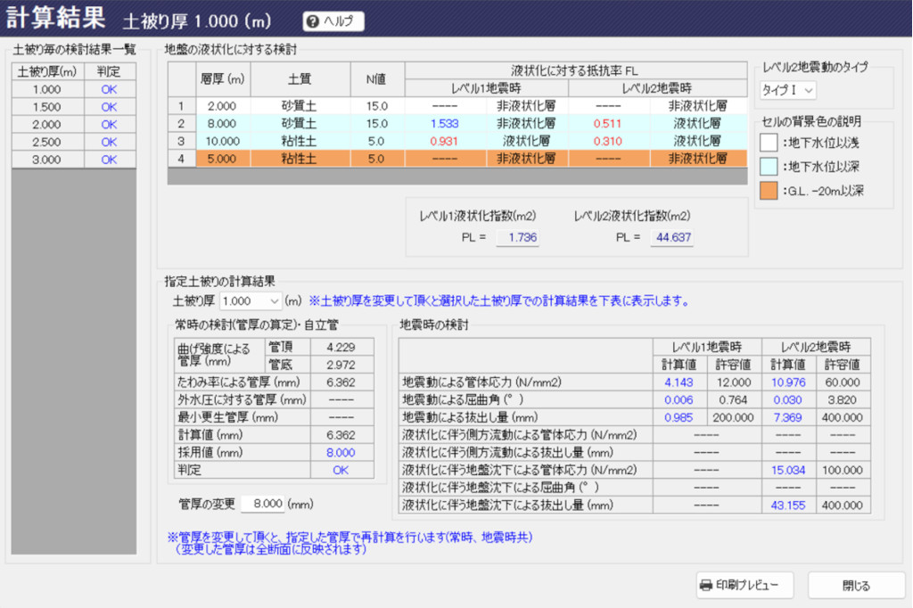The height and width of the screenshot is (608, 913).
Task: Click the light blue 地下水位以深 color swatch
Action: [x=769, y=167]
